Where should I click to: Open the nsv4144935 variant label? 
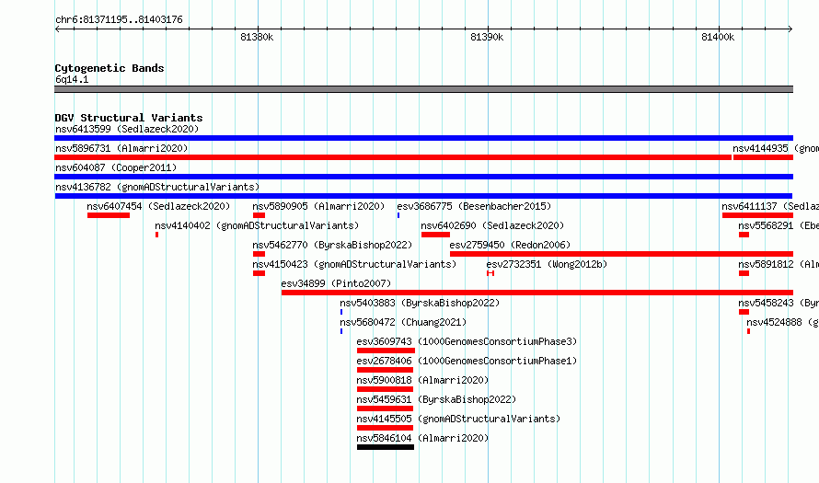point(776,148)
